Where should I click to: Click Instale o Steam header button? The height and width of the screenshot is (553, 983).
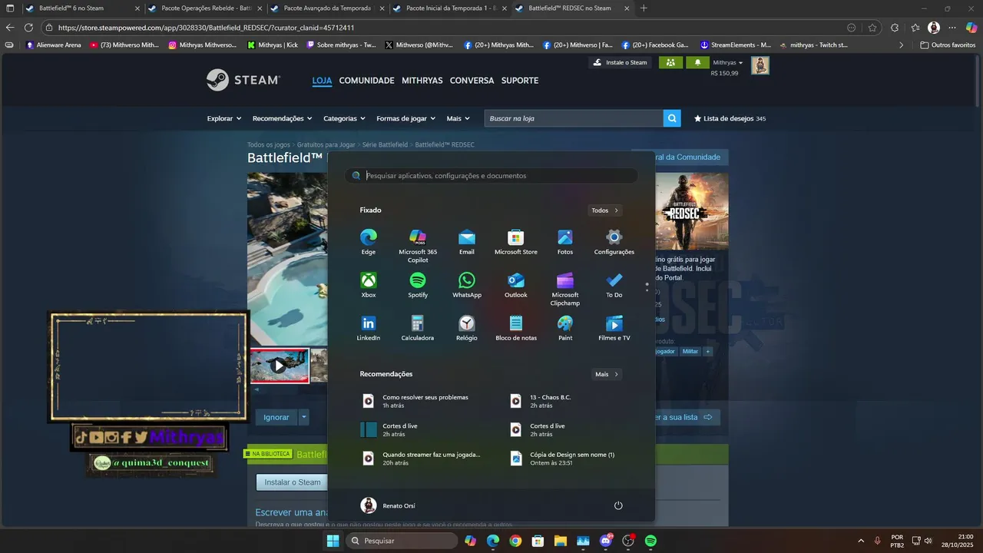pyautogui.click(x=620, y=62)
